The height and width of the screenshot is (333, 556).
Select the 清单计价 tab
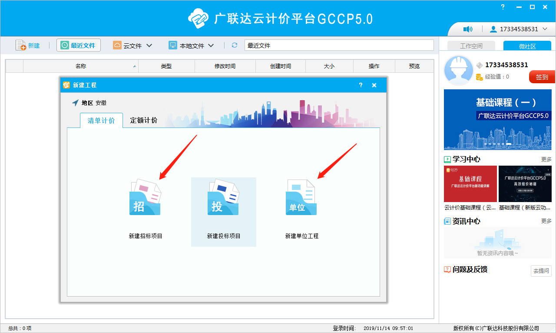(x=101, y=121)
